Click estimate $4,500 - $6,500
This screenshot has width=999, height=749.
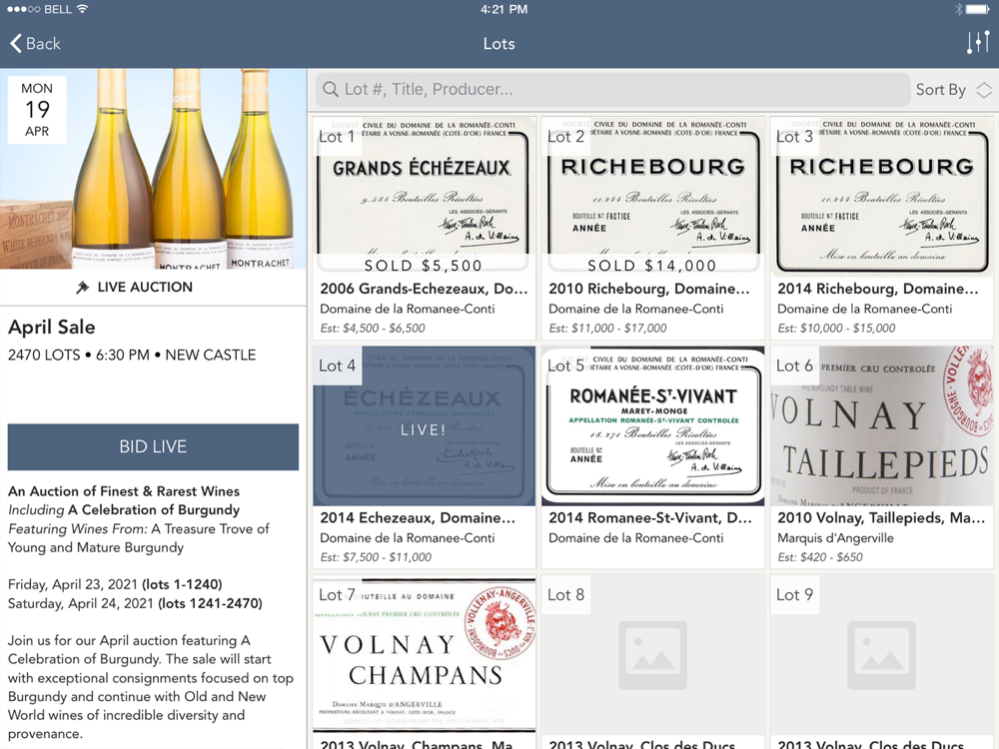[372, 328]
